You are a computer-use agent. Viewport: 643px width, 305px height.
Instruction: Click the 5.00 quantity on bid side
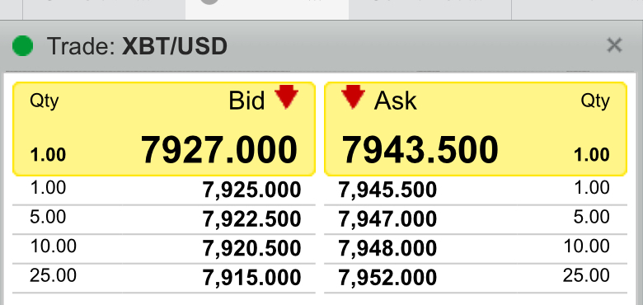tap(48, 217)
